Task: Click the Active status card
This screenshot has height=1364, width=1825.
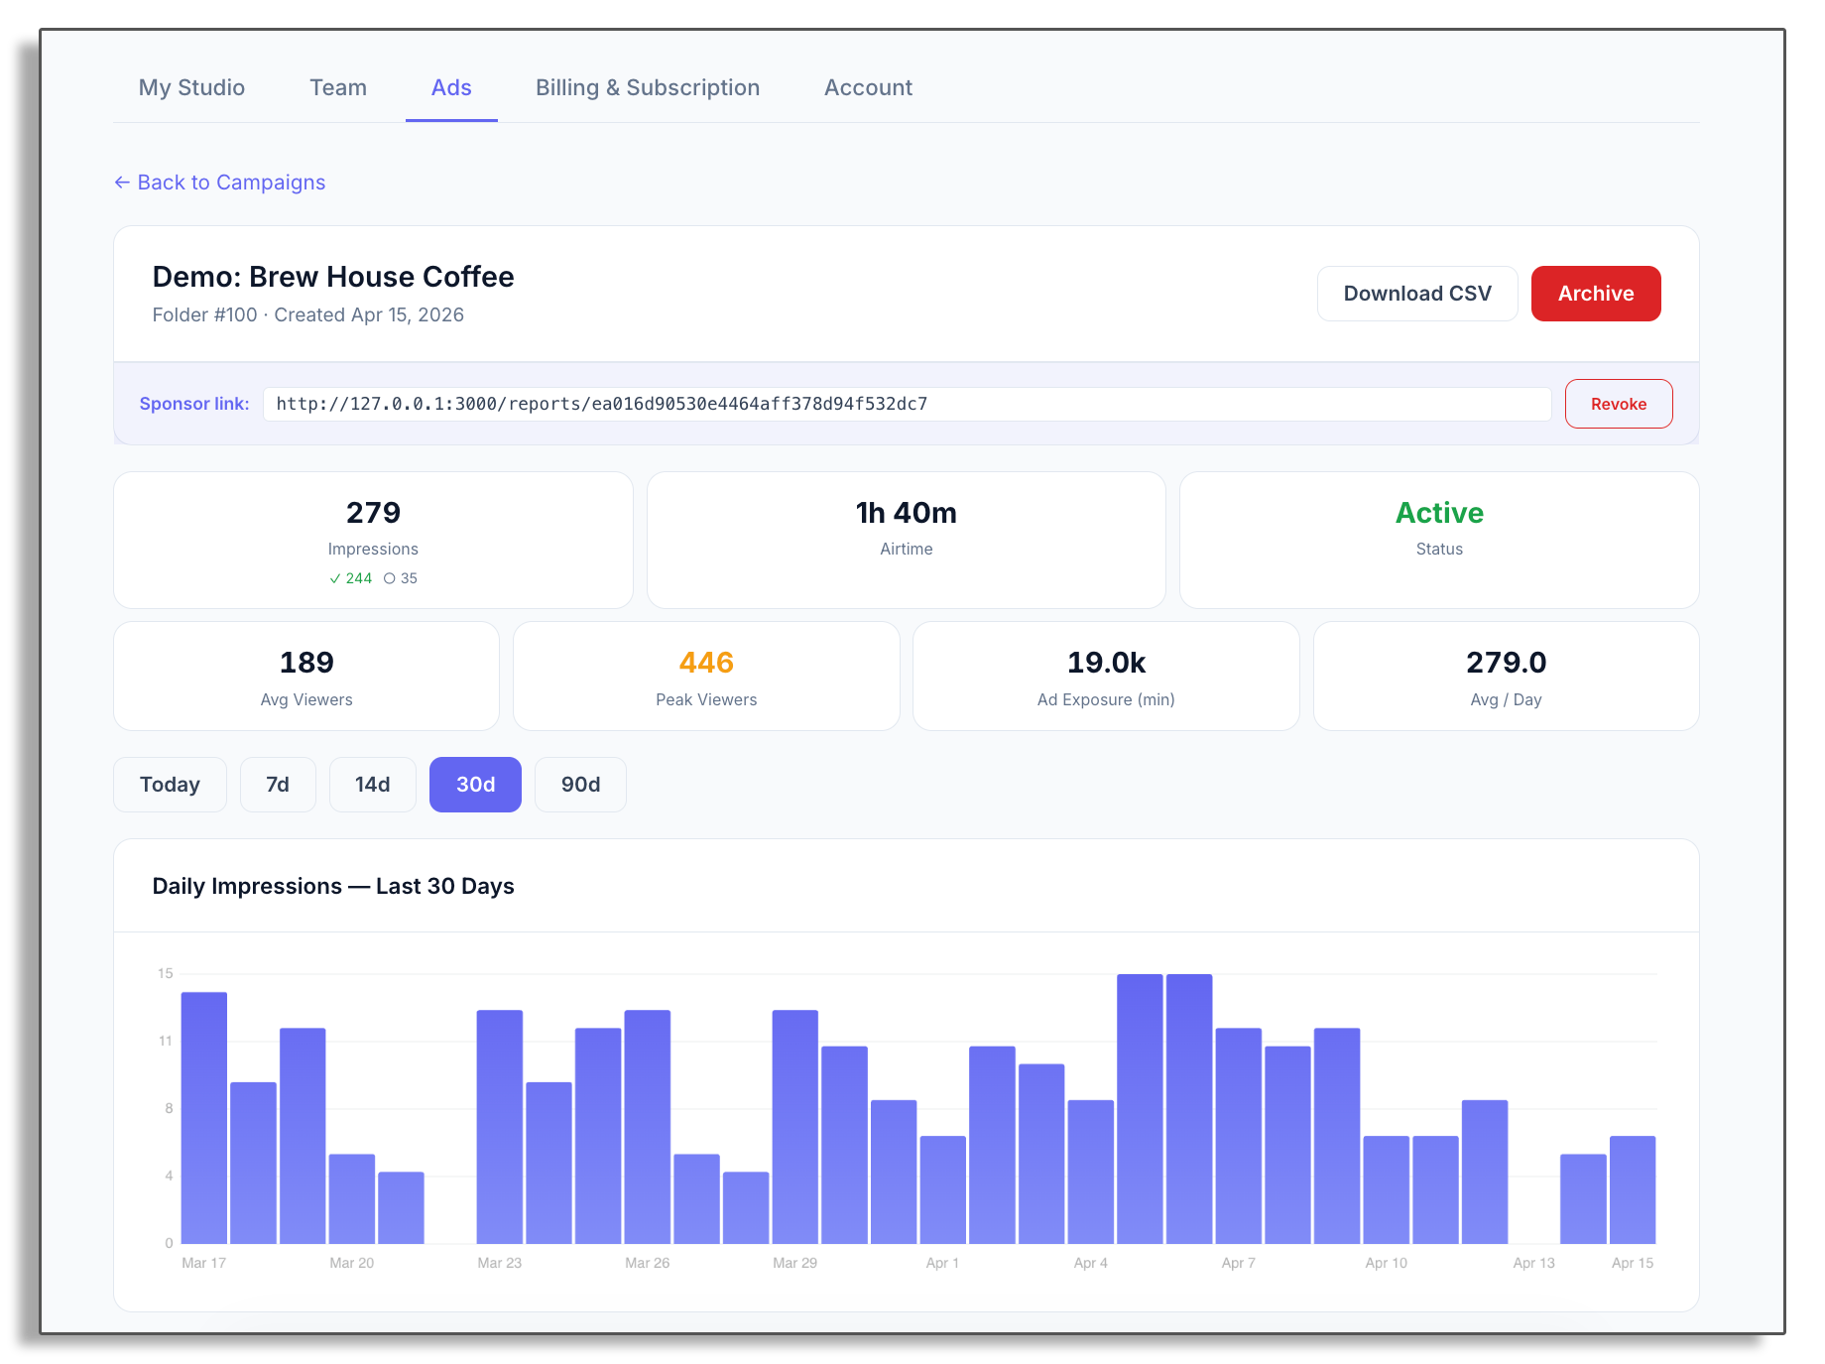Action: click(1439, 540)
